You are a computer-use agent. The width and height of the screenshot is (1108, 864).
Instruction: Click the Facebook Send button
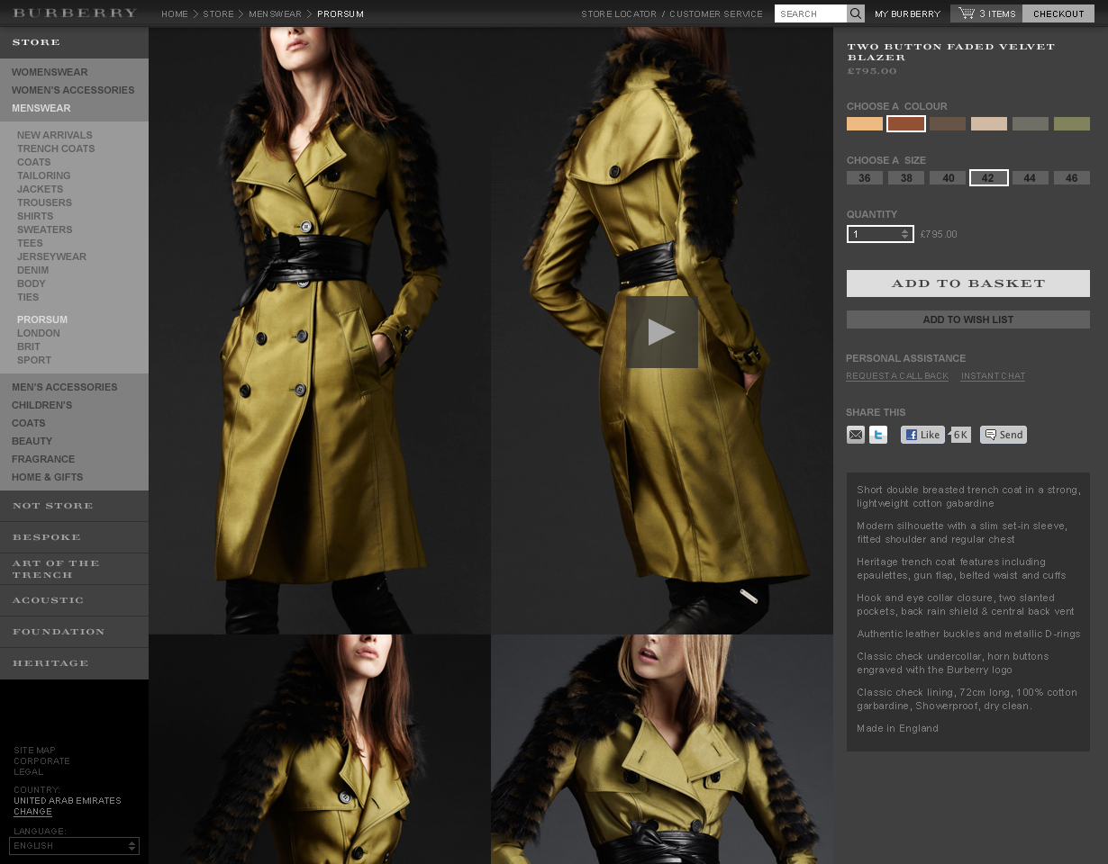[x=1004, y=435]
